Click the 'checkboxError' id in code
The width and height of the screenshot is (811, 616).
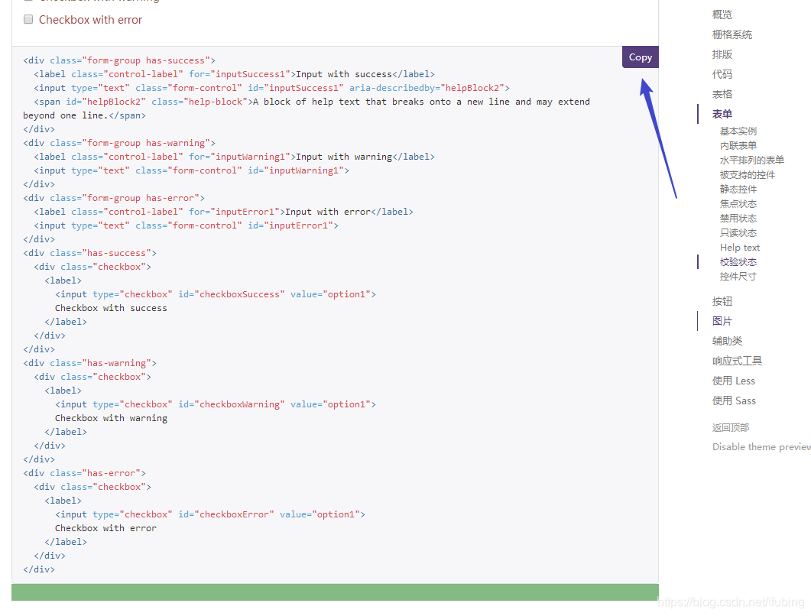coord(235,514)
